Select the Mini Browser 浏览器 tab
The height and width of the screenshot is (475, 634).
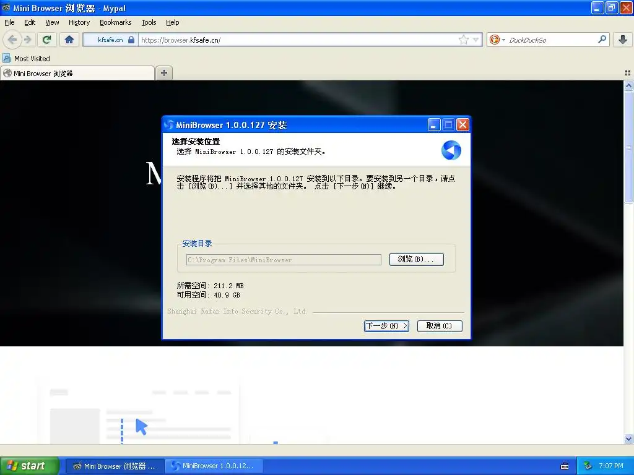[x=77, y=73]
